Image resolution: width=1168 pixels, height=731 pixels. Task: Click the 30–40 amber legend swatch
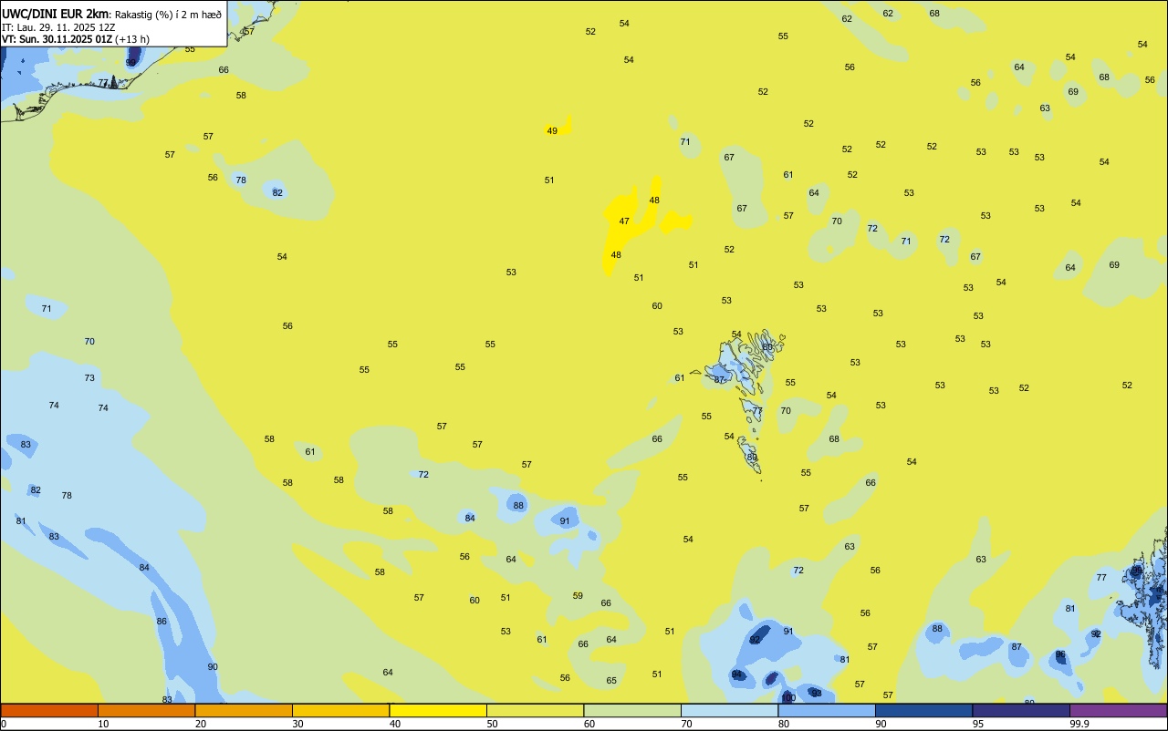pyautogui.click(x=340, y=710)
